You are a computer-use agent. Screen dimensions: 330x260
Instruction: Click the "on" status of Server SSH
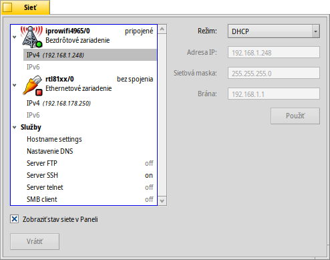coord(149,176)
